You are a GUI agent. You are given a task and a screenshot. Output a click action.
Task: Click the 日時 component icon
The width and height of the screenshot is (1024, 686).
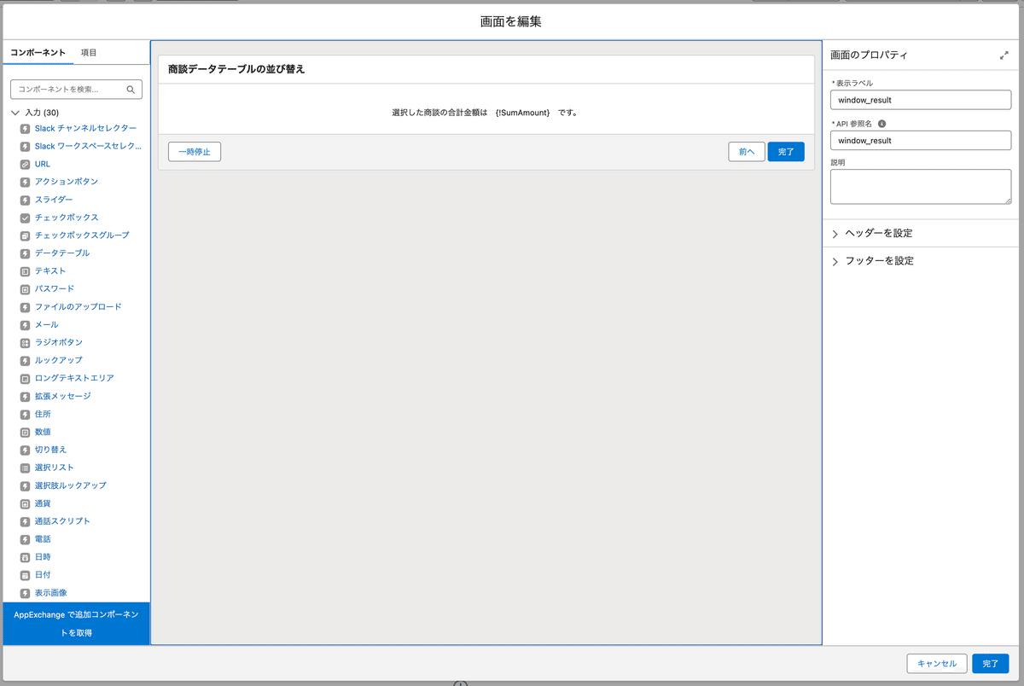click(25, 557)
